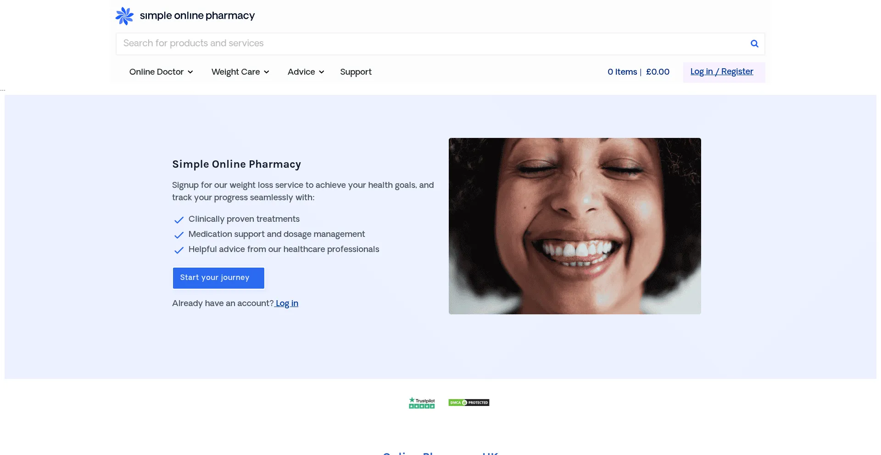Click the checkmark beside Medication support line
881x455 pixels.
179,235
